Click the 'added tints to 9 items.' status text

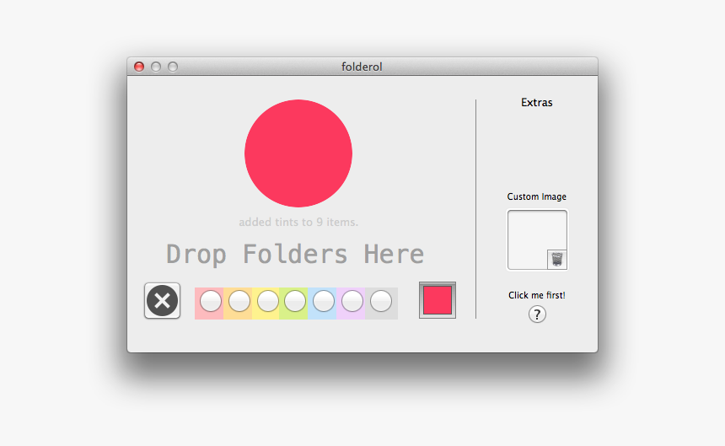[298, 223]
